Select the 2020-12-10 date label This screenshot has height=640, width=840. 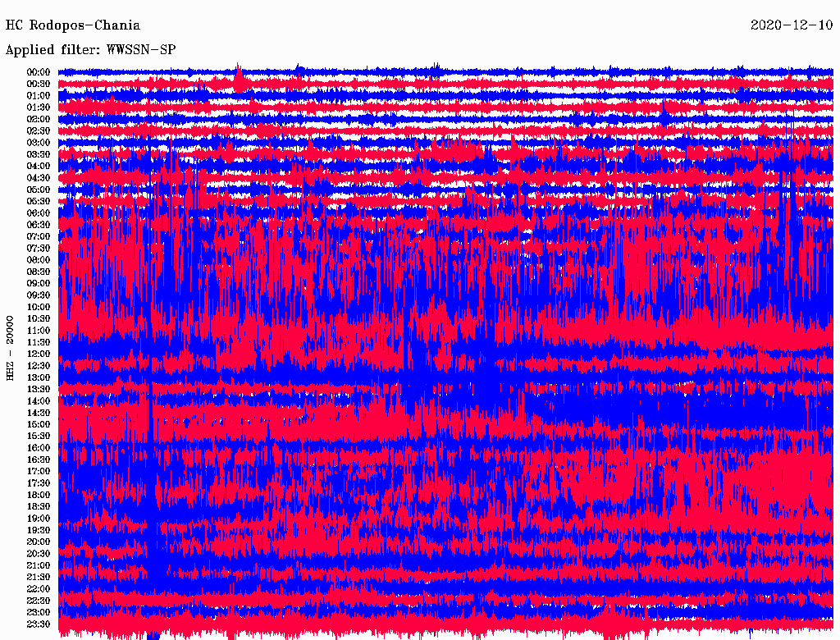coord(792,25)
